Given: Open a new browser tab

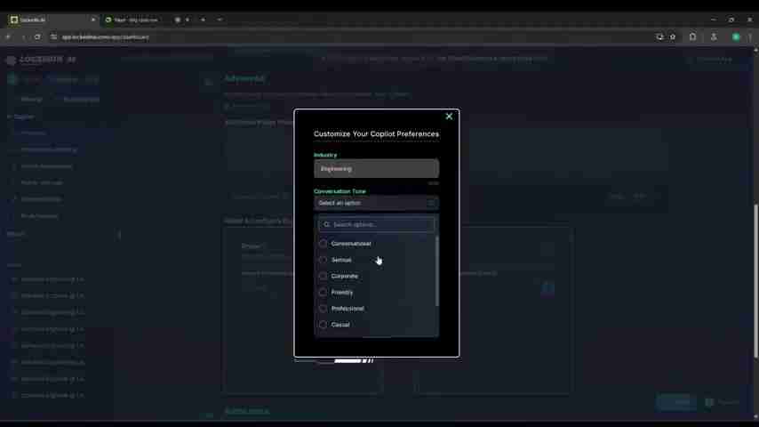Looking at the screenshot, I should (203, 20).
